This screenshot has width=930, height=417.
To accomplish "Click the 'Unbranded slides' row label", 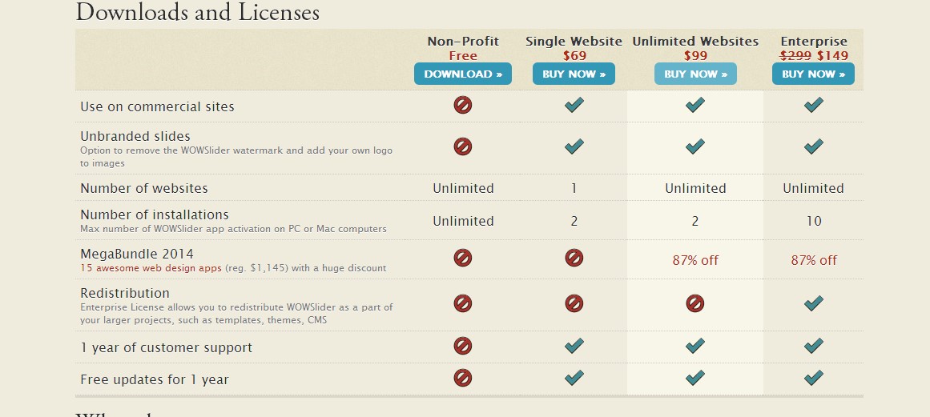I will [x=135, y=136].
